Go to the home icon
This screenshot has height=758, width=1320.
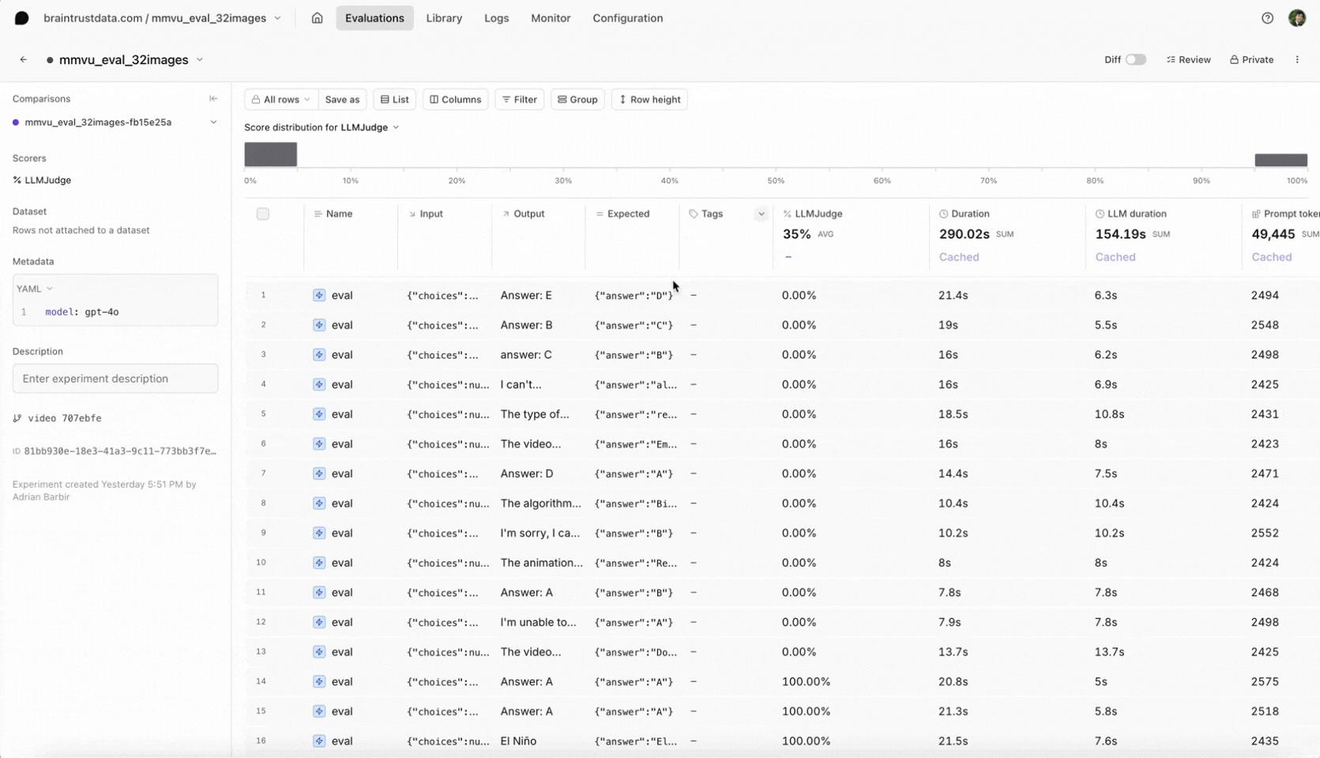pyautogui.click(x=317, y=18)
